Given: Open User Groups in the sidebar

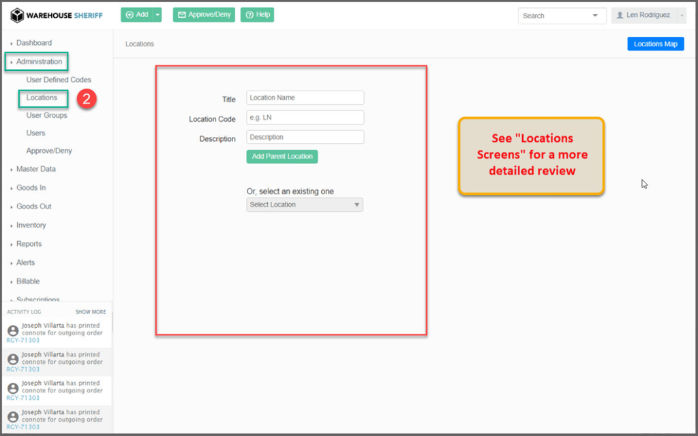Looking at the screenshot, I should [46, 115].
